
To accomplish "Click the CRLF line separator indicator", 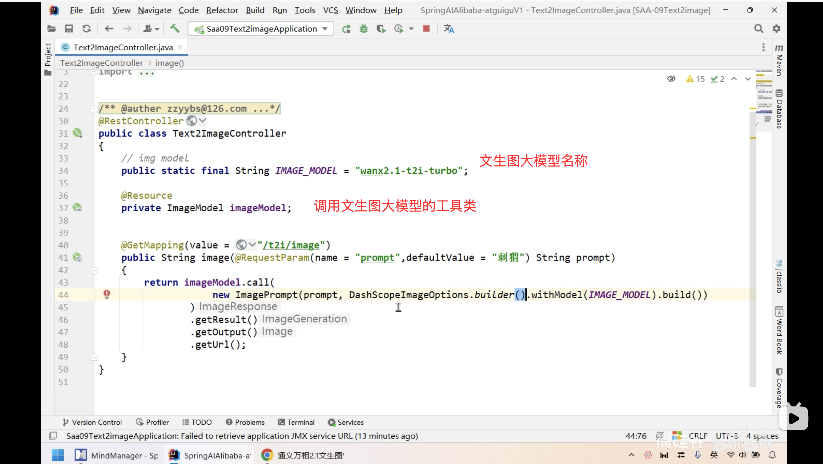I will (x=698, y=436).
